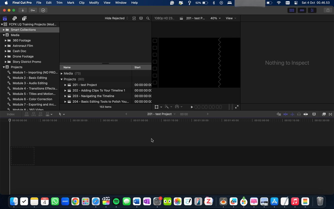Open the Import Media arrow button
334x209 pixels.
tap(23, 10)
